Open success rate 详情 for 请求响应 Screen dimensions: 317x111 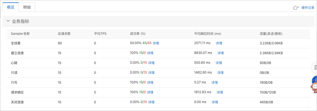pos(150,92)
